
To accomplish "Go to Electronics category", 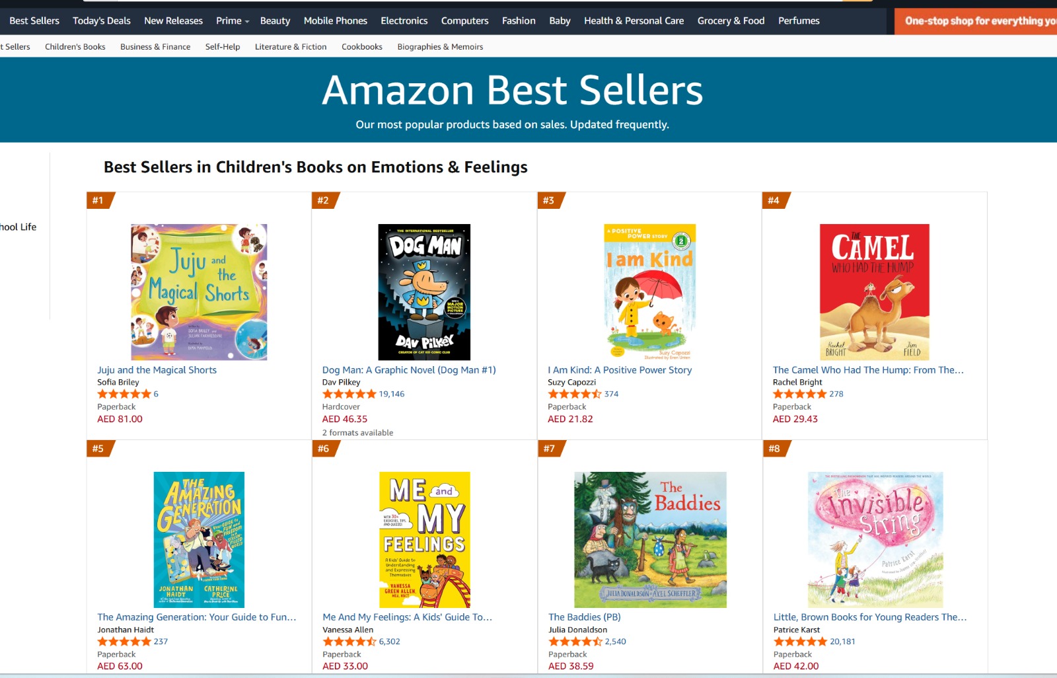I will tap(404, 20).
